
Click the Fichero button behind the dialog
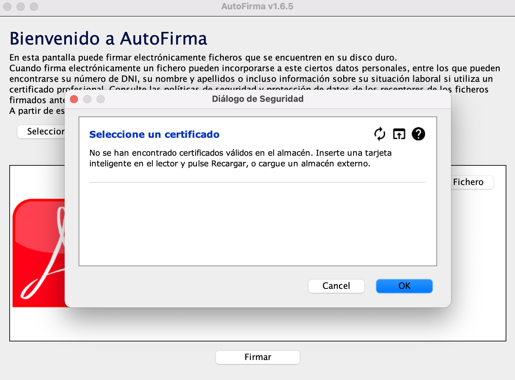(x=472, y=182)
